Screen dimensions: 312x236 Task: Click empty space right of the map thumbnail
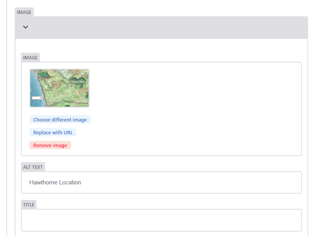click(x=192, y=88)
